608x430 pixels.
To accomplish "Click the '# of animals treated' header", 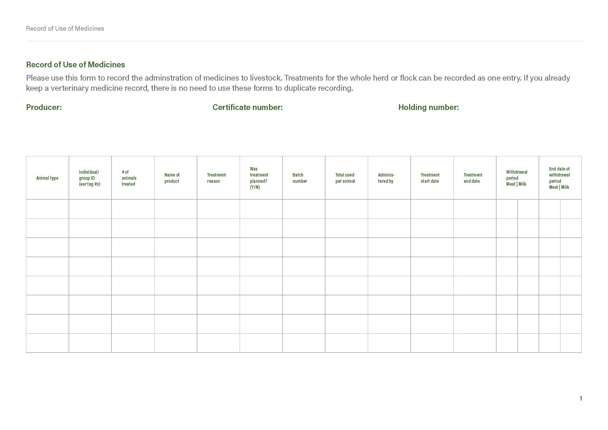I will pyautogui.click(x=129, y=178).
